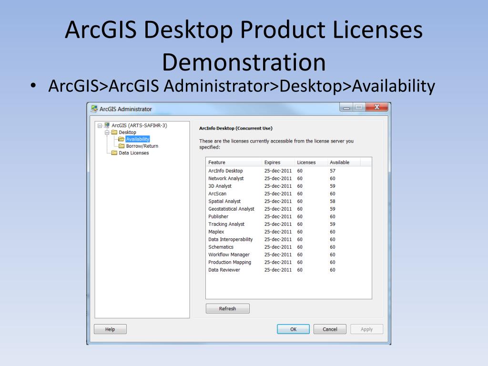The width and height of the screenshot is (488, 366).
Task: Sort by the Feature column header
Action: click(x=234, y=162)
